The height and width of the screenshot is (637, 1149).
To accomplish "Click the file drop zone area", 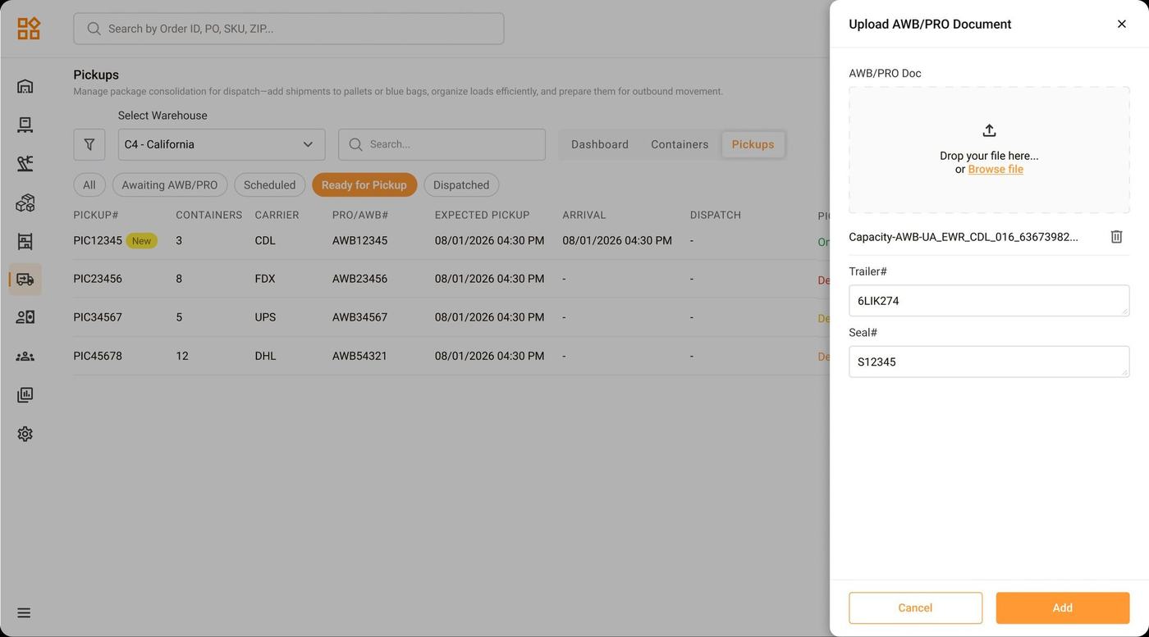I will click(x=989, y=150).
